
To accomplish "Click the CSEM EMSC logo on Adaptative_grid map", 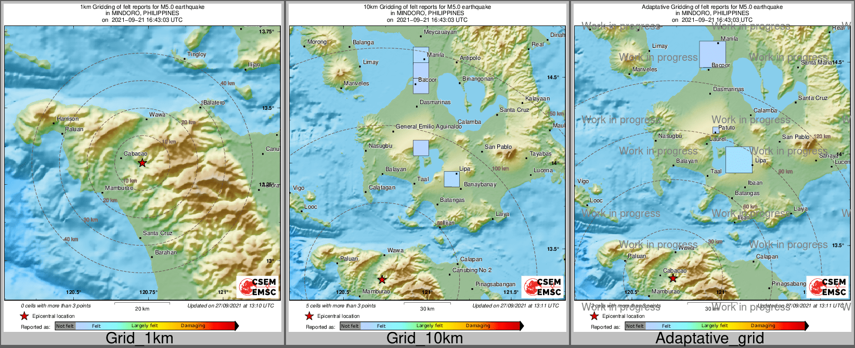I will tap(827, 287).
